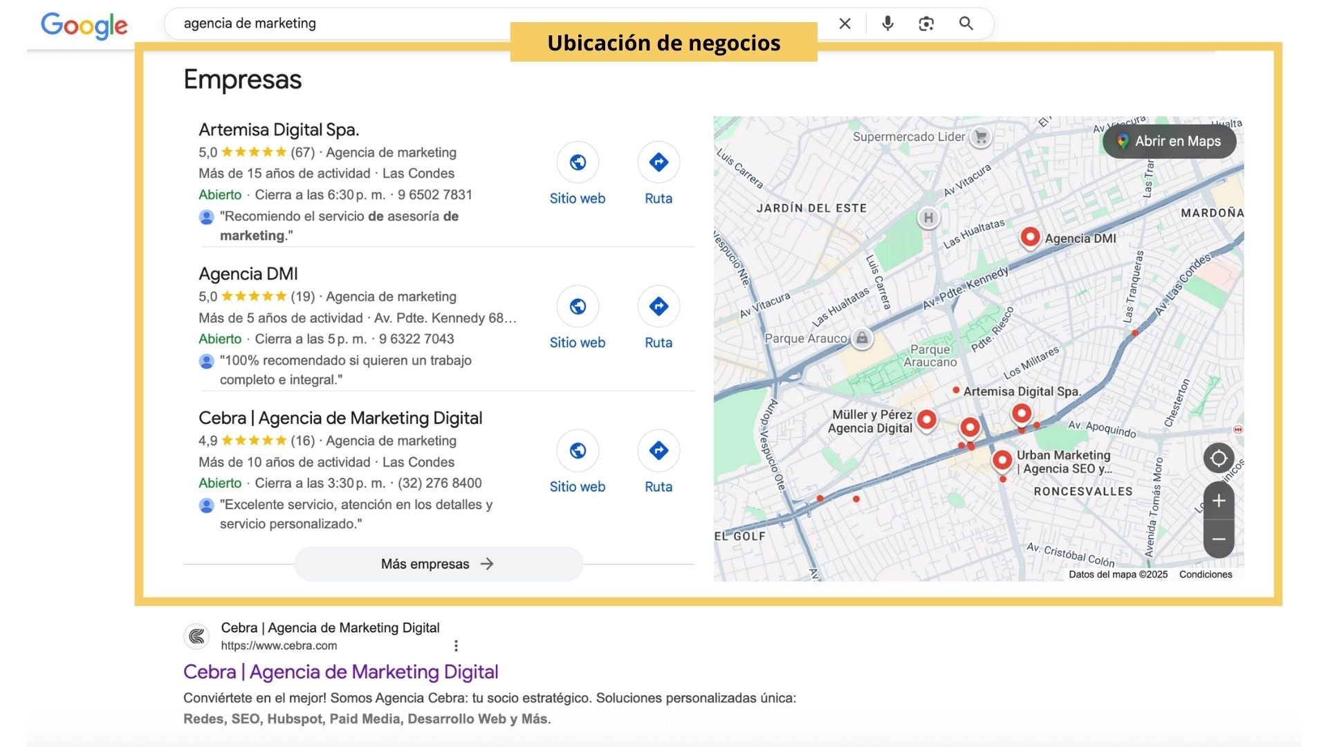Screen dimensions: 1328x747
Task: Click the Agencia DMI listing title
Action: [248, 274]
